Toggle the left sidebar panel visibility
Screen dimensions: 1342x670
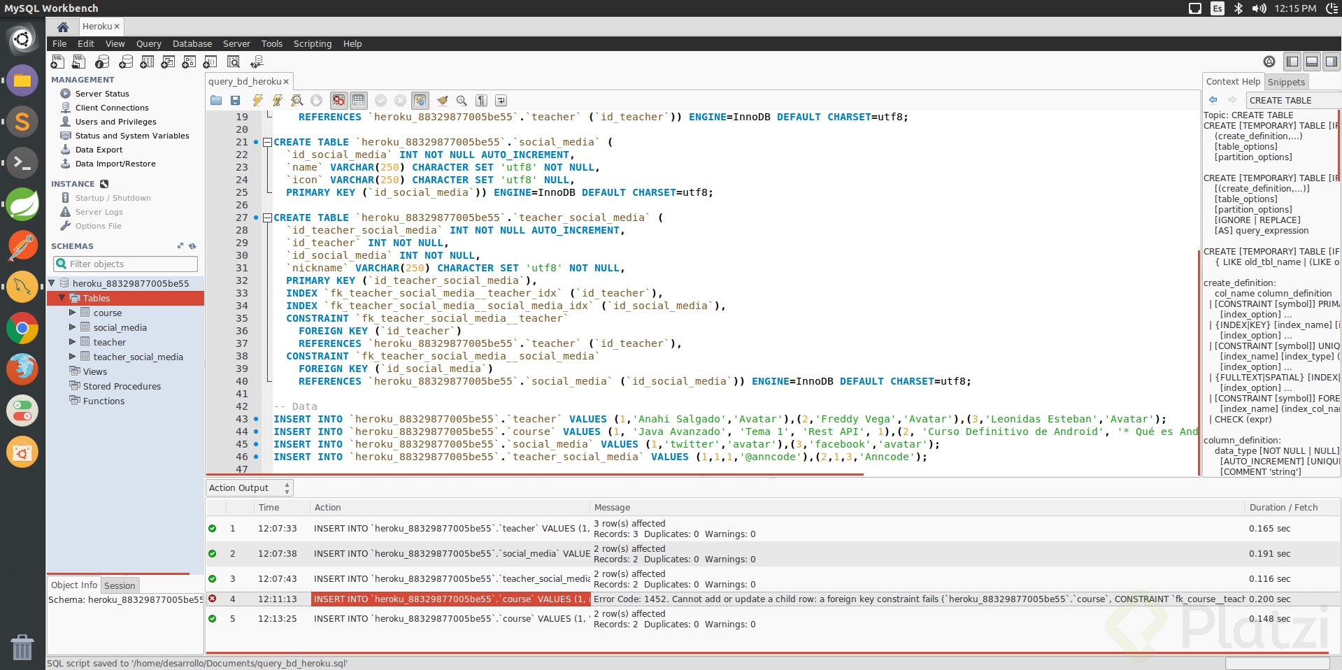(x=1292, y=62)
